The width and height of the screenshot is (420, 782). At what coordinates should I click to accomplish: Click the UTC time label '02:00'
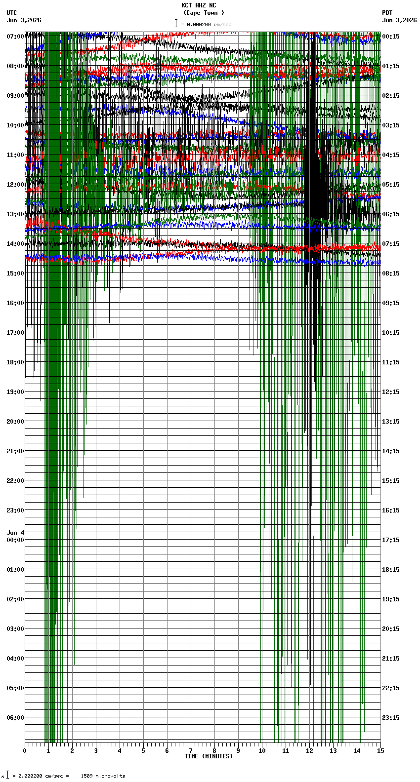tap(15, 599)
